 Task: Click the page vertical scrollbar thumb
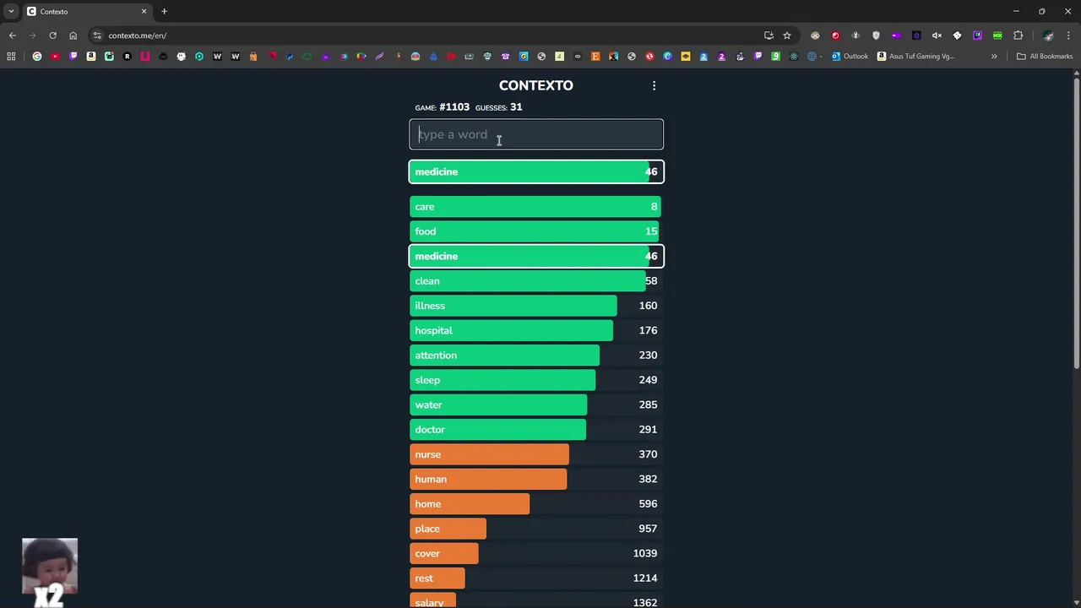[x=1076, y=224]
